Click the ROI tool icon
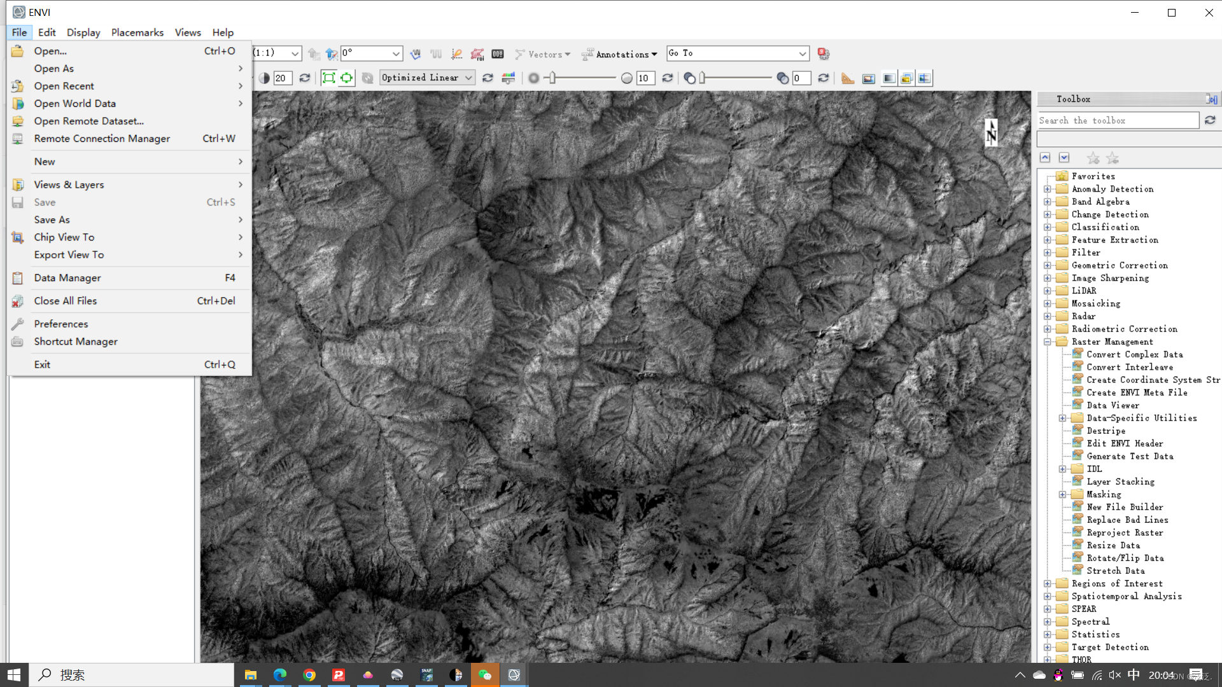 point(477,54)
